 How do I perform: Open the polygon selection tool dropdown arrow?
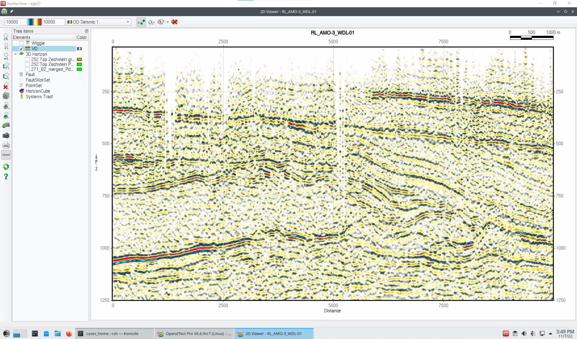click(168, 22)
